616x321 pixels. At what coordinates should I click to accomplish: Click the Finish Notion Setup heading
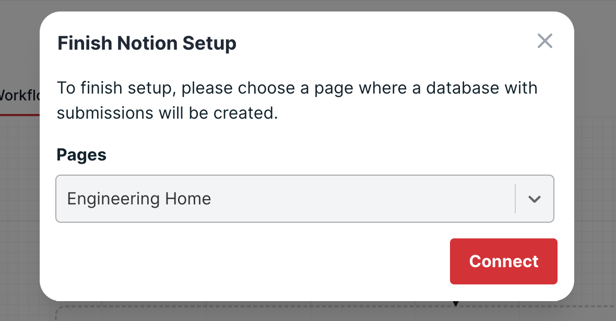[x=147, y=43]
